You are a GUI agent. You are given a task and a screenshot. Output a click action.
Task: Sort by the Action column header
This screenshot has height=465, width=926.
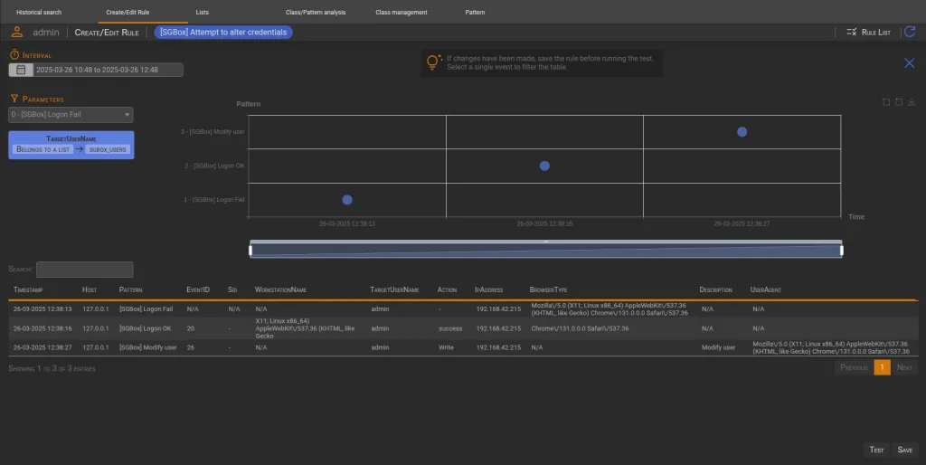click(x=447, y=289)
